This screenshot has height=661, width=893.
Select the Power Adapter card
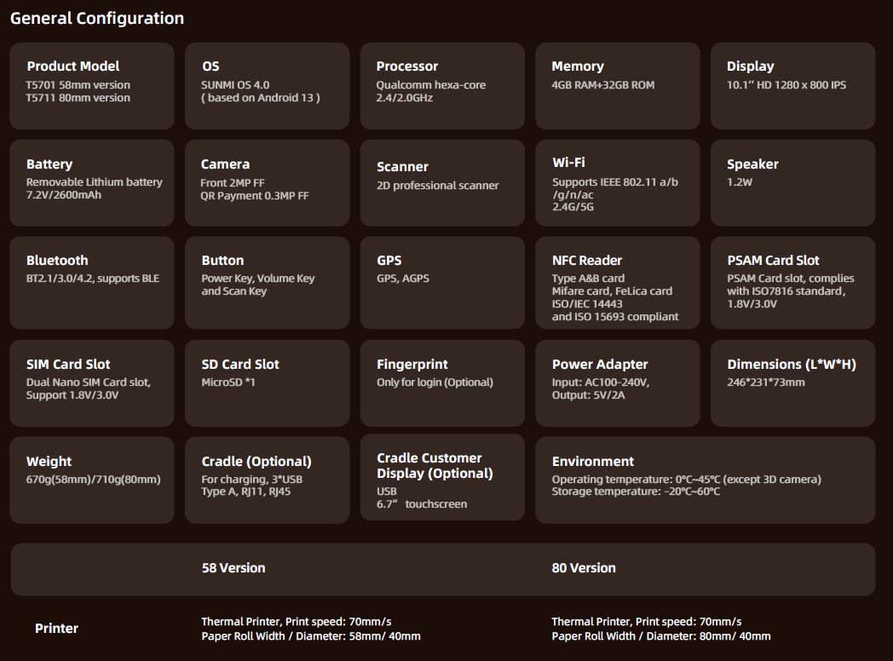618,383
